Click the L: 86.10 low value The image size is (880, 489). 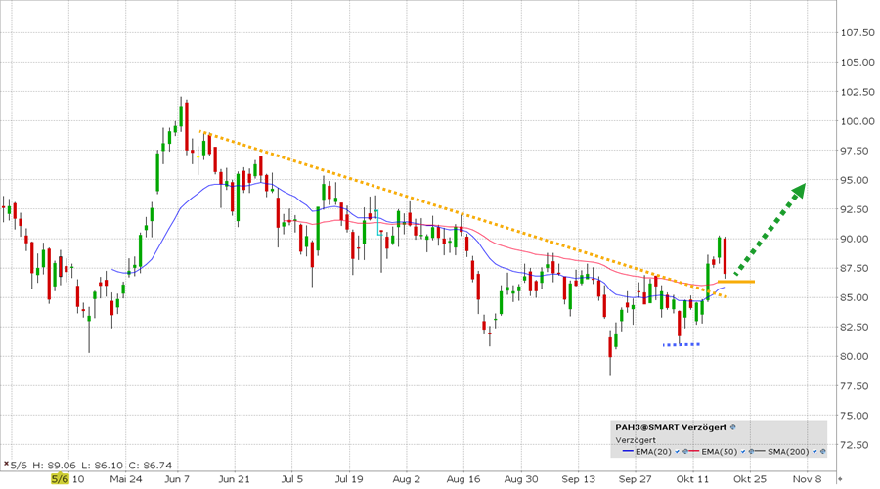pos(102,465)
